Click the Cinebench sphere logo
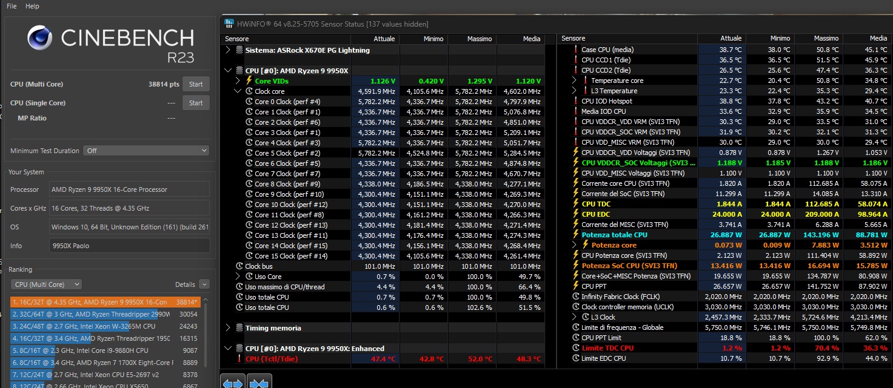Image resolution: width=893 pixels, height=388 pixels. tap(41, 39)
